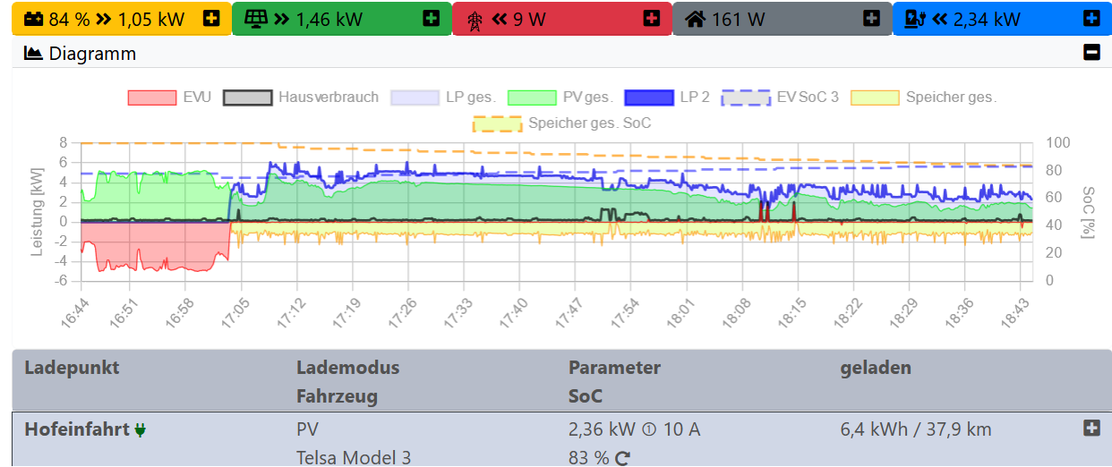Collapse the Diagramm panel
Screen dimensions: 1112x467
coord(1091,53)
